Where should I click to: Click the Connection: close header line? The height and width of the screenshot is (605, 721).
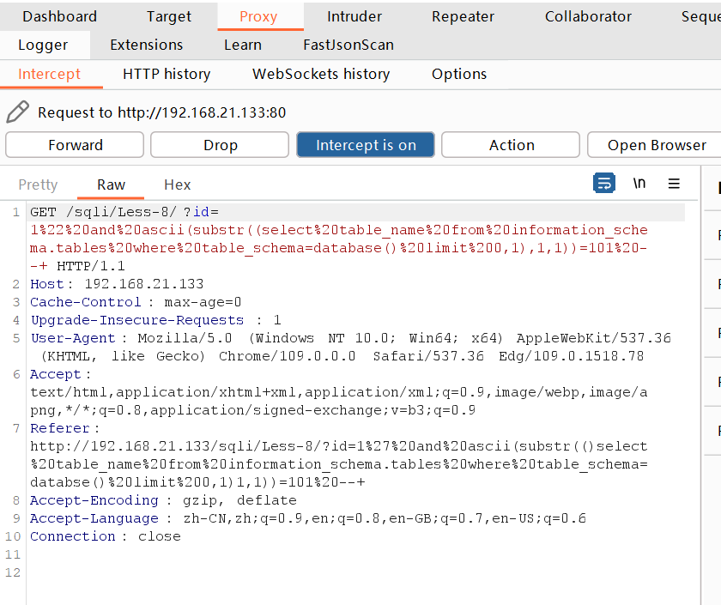(x=106, y=536)
